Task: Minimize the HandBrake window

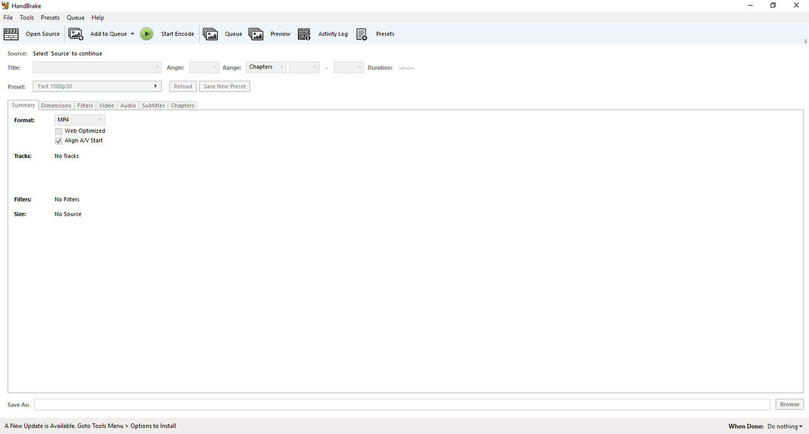Action: coord(750,5)
